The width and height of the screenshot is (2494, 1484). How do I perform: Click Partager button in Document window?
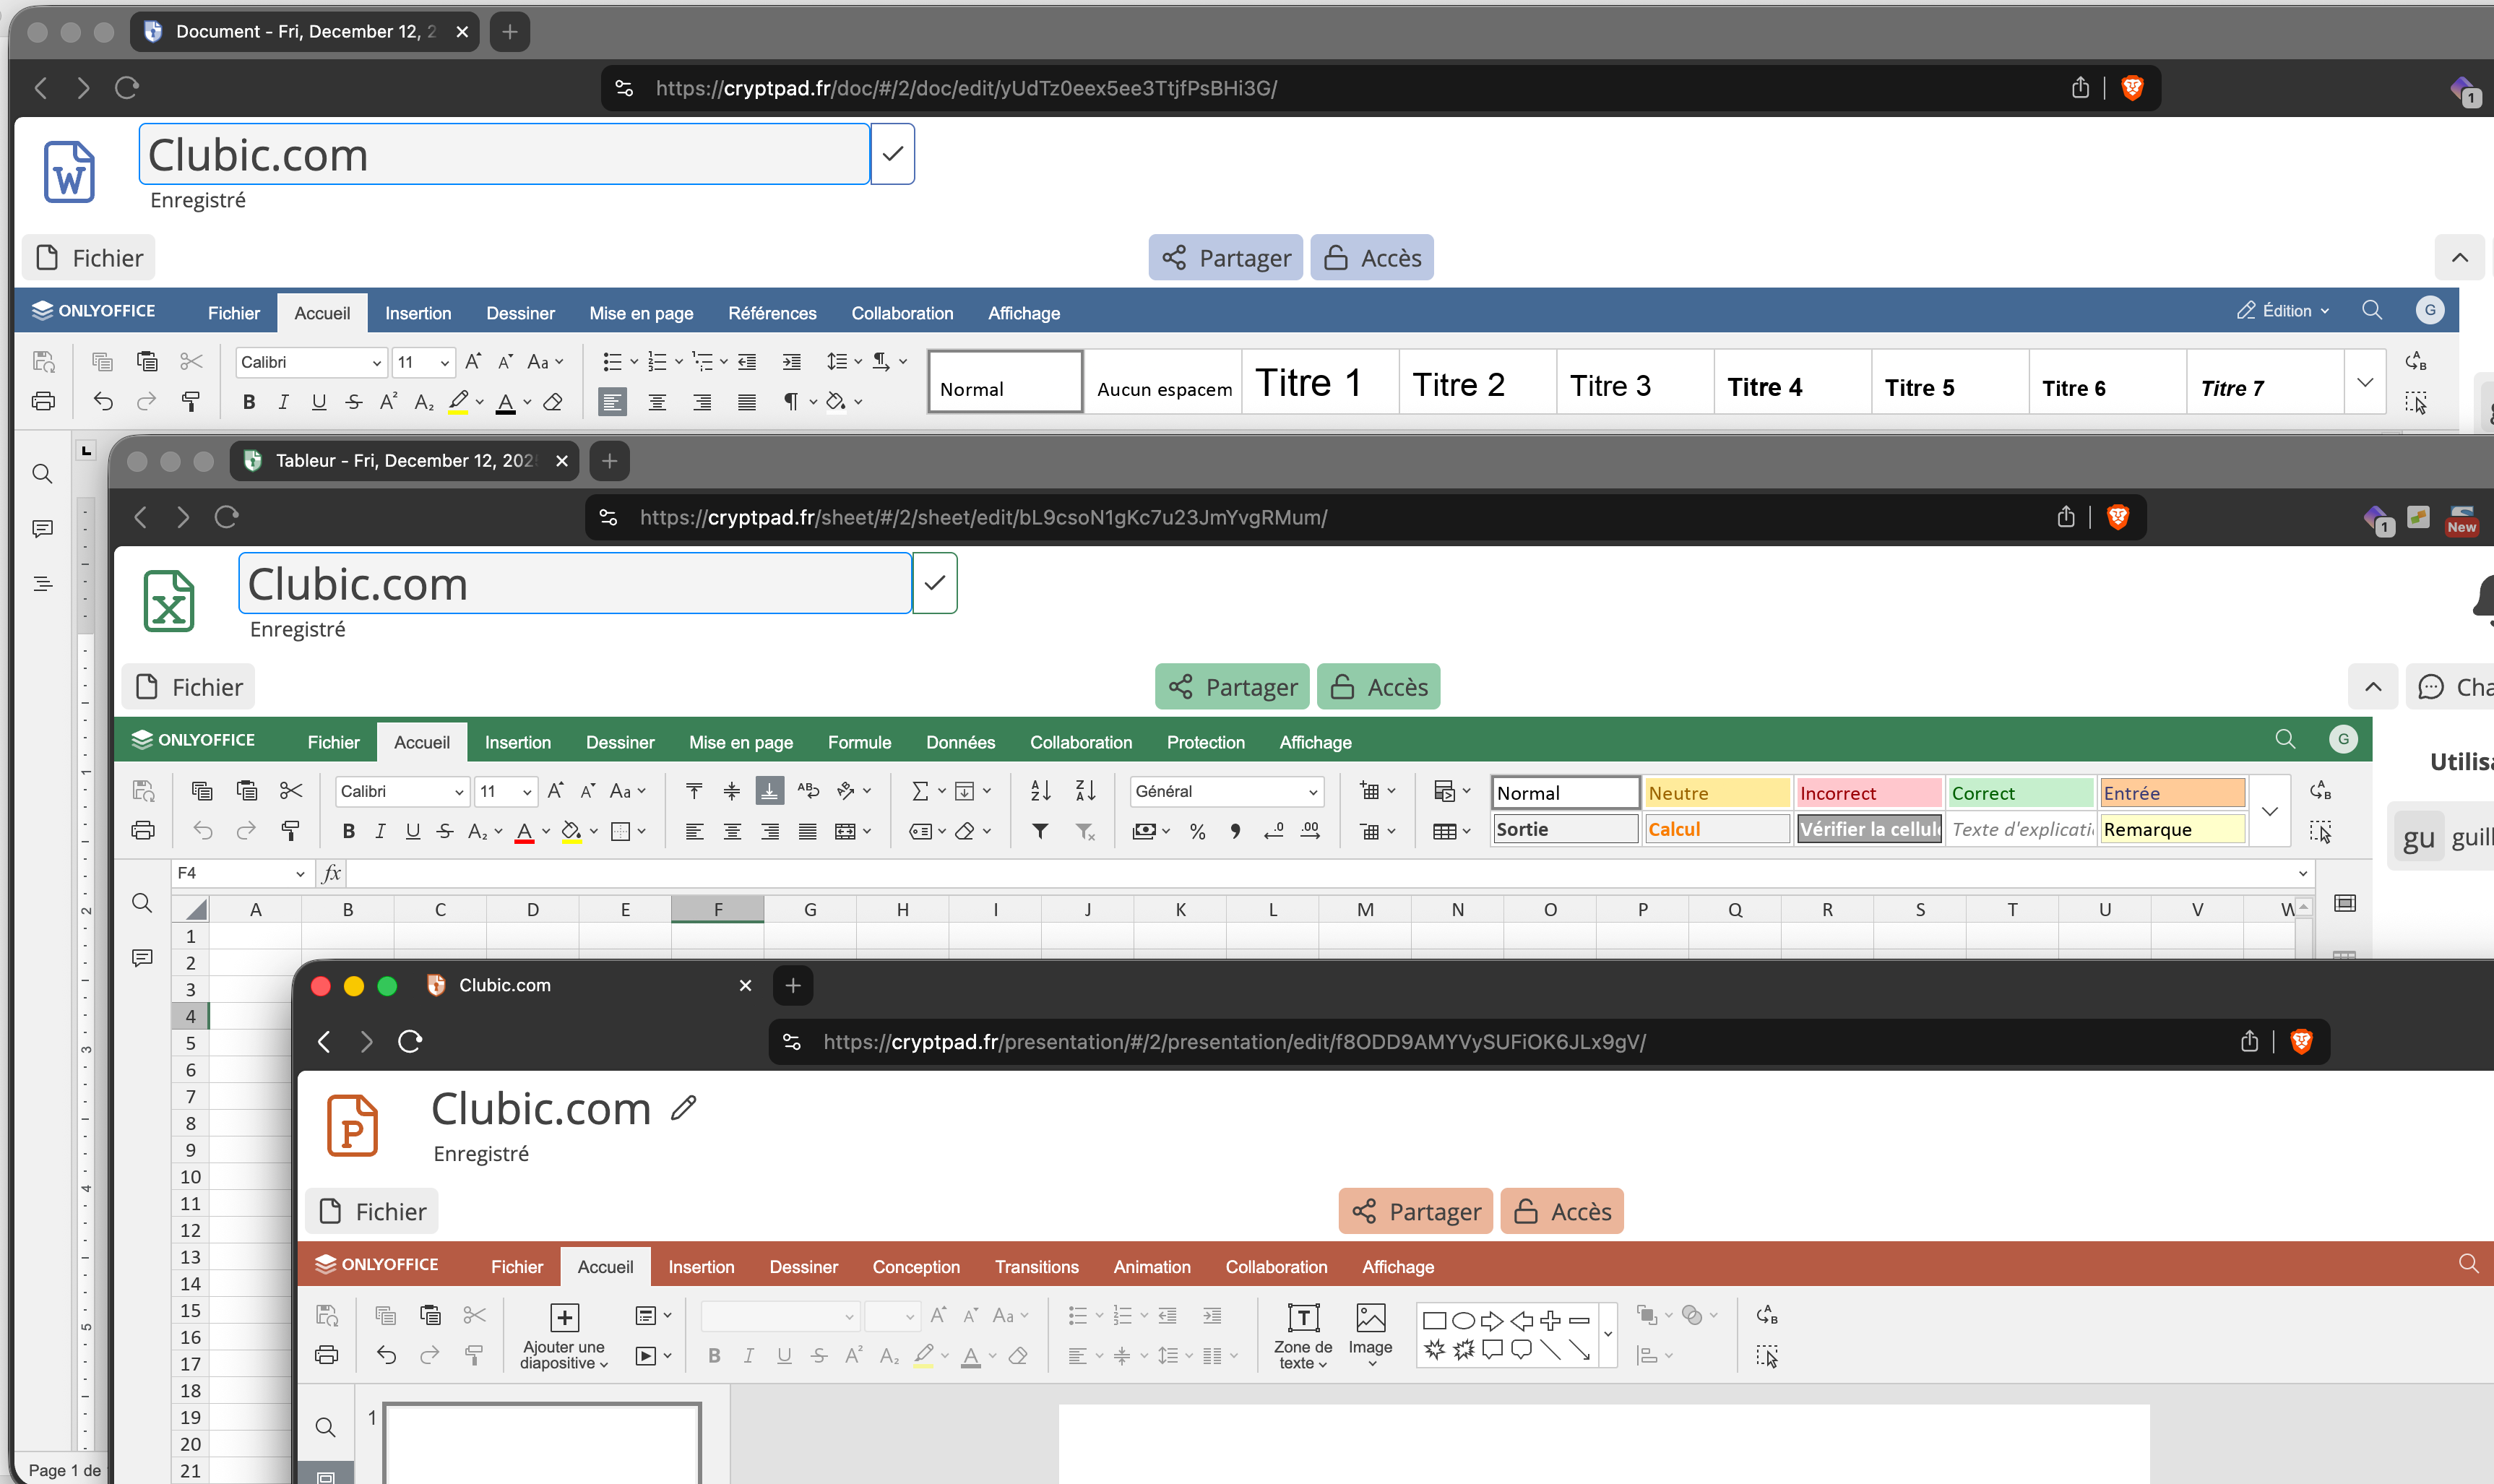click(1225, 258)
